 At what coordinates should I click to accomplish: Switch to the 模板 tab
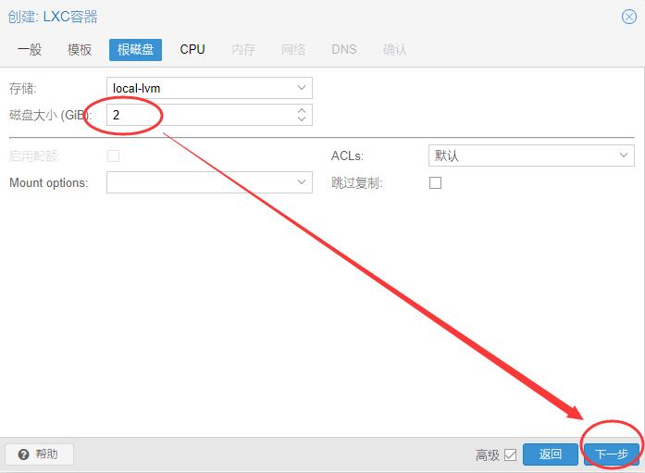[x=80, y=50]
